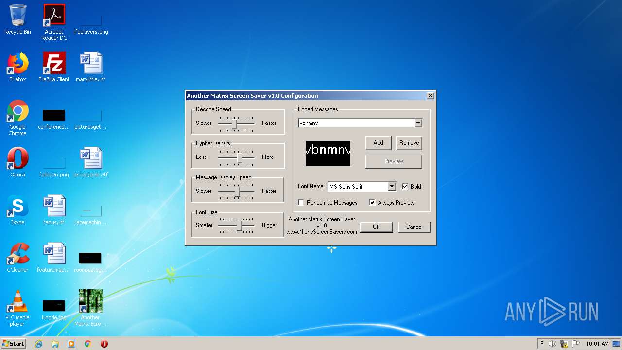This screenshot has width=622, height=350.
Task: Open Internet Explorer in taskbar
Action: pyautogui.click(x=38, y=344)
